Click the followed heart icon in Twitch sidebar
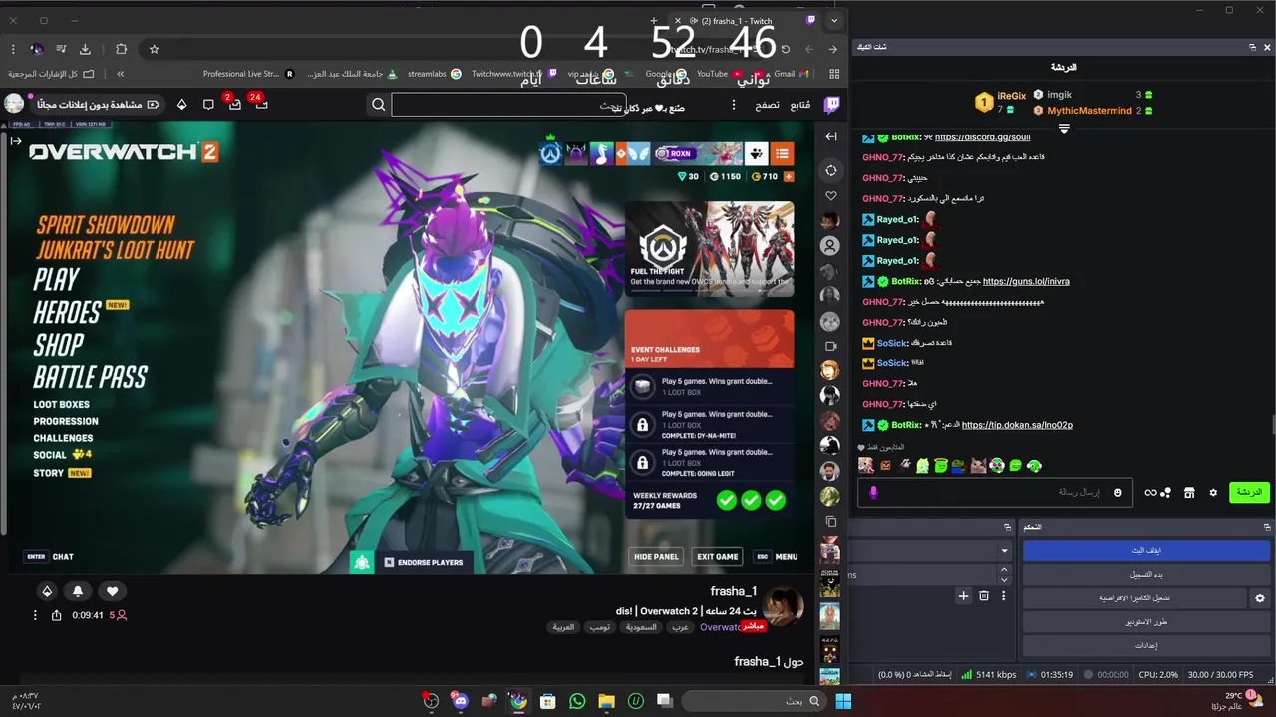This screenshot has width=1276, height=717. 830,195
